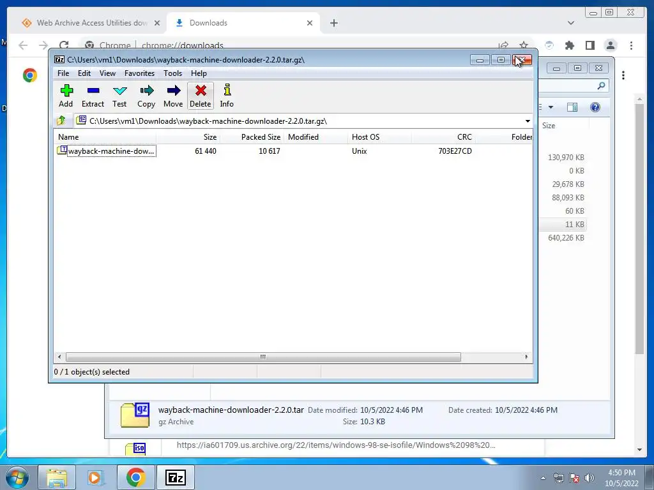This screenshot has height=490, width=654.
Task: Sort by the Host OS column
Action: [x=379, y=137]
